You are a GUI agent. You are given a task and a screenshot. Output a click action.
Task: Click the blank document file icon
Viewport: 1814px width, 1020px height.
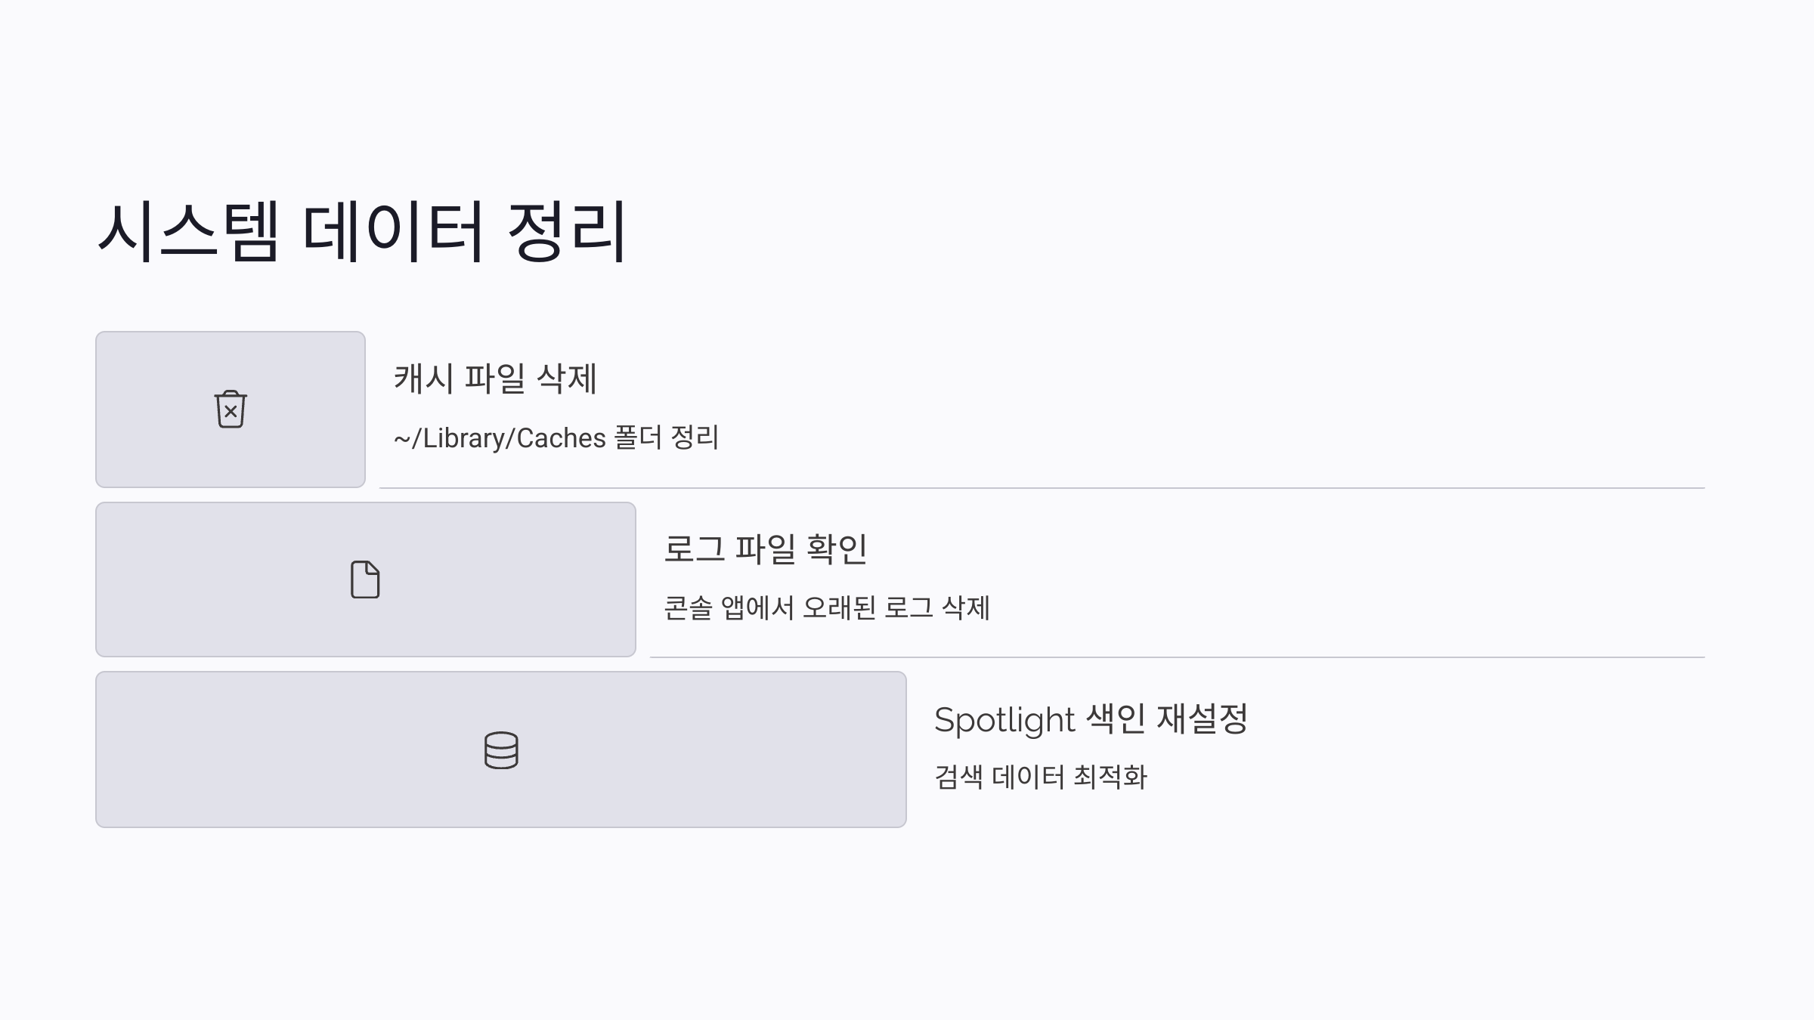click(365, 580)
